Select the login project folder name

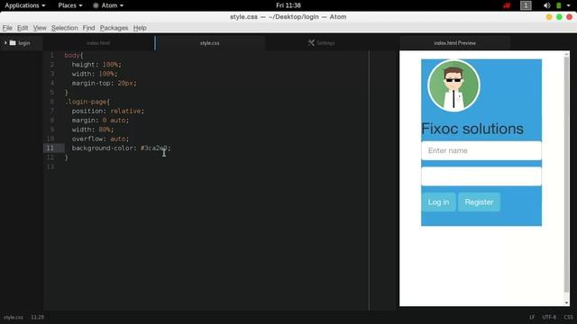coord(24,43)
